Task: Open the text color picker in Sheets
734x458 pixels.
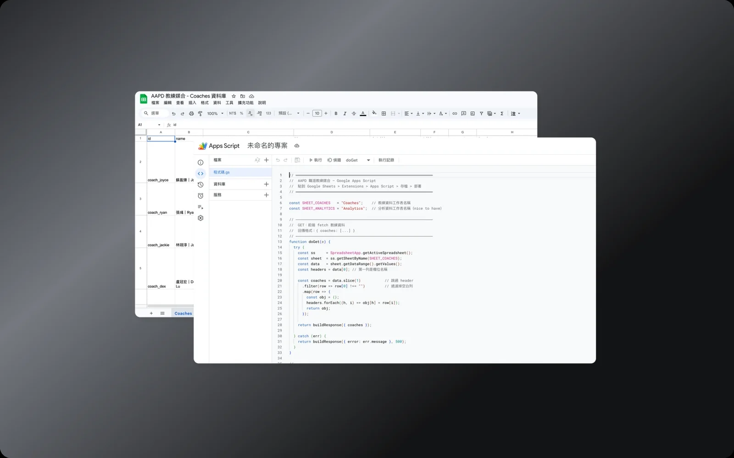Action: (363, 114)
